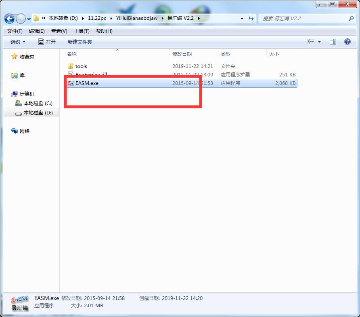
Task: Select 计算机 in the navigation pane
Action: pos(27,94)
